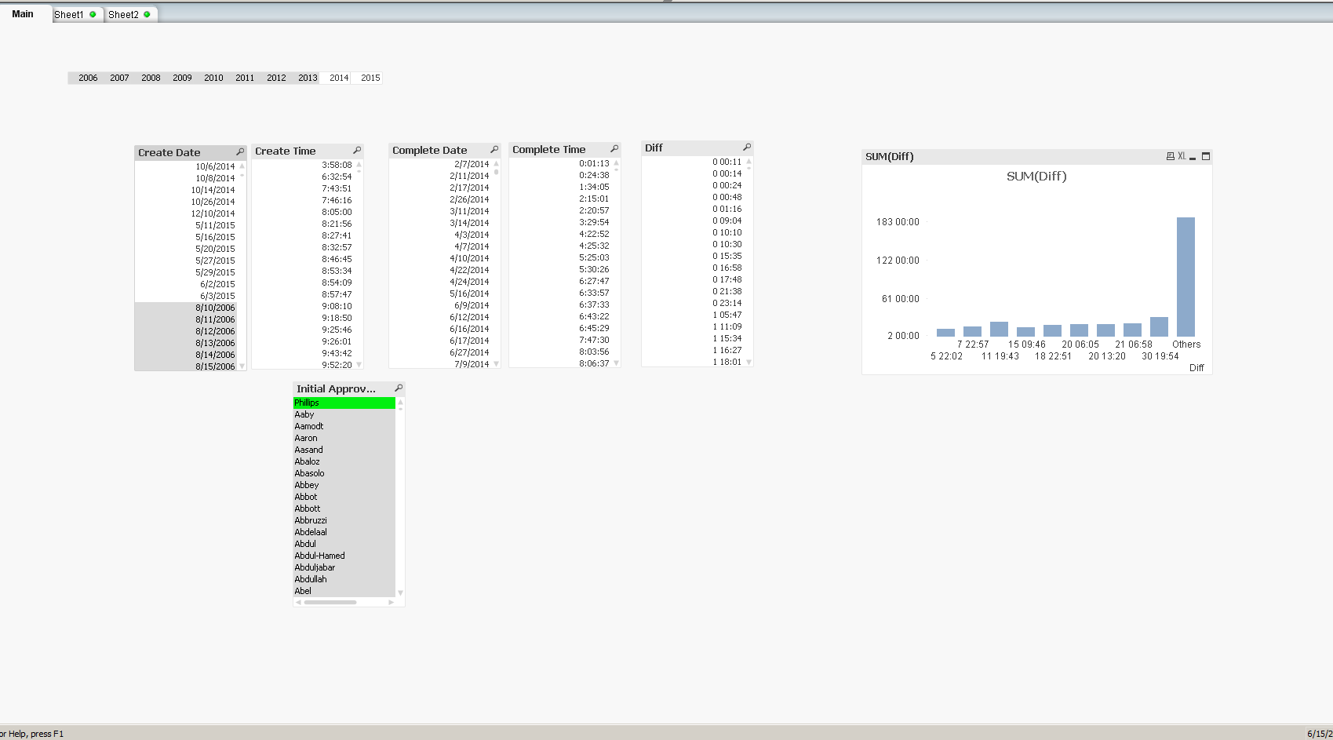
Task: Select Abbott in Initial Approver list
Action: click(x=344, y=509)
